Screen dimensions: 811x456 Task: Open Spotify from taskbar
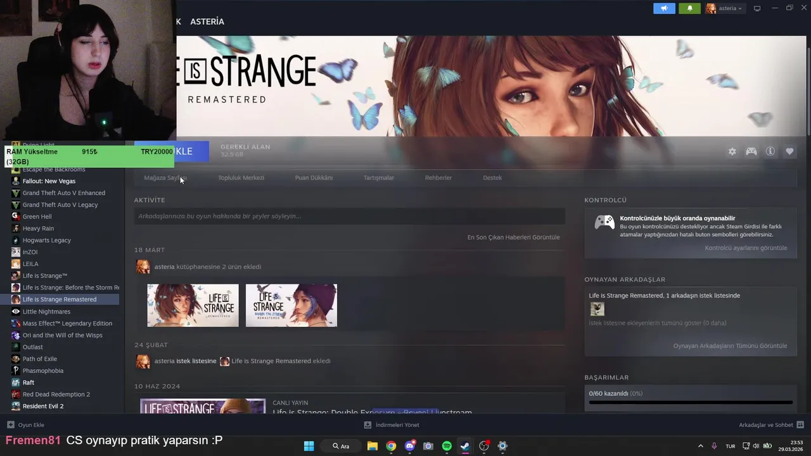click(x=447, y=446)
